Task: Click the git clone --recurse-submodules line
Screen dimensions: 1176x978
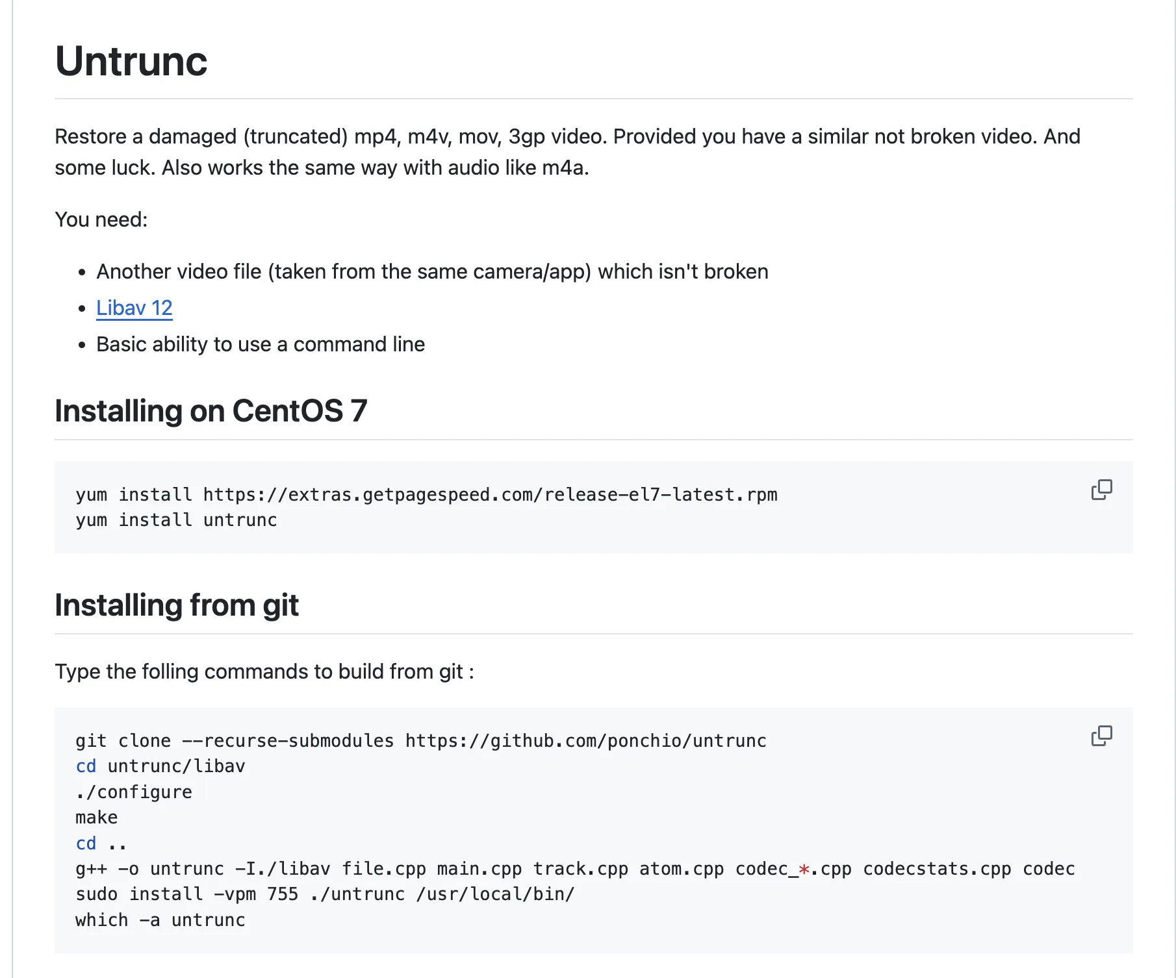Action: tap(421, 741)
